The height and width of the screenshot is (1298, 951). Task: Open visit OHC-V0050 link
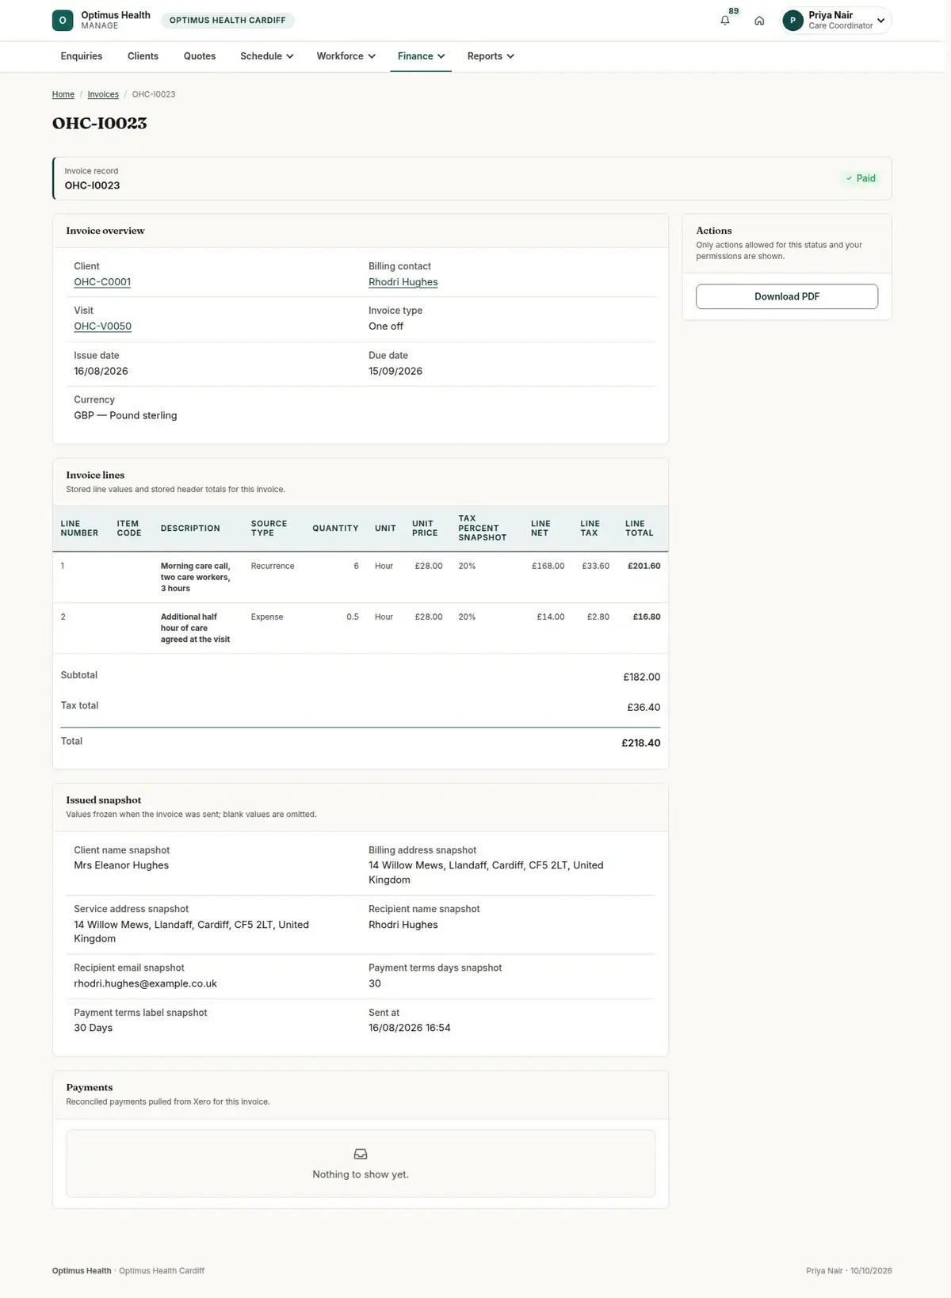point(103,326)
